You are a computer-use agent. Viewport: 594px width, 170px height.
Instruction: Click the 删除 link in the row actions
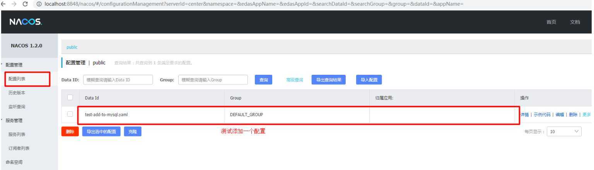[x=573, y=114]
